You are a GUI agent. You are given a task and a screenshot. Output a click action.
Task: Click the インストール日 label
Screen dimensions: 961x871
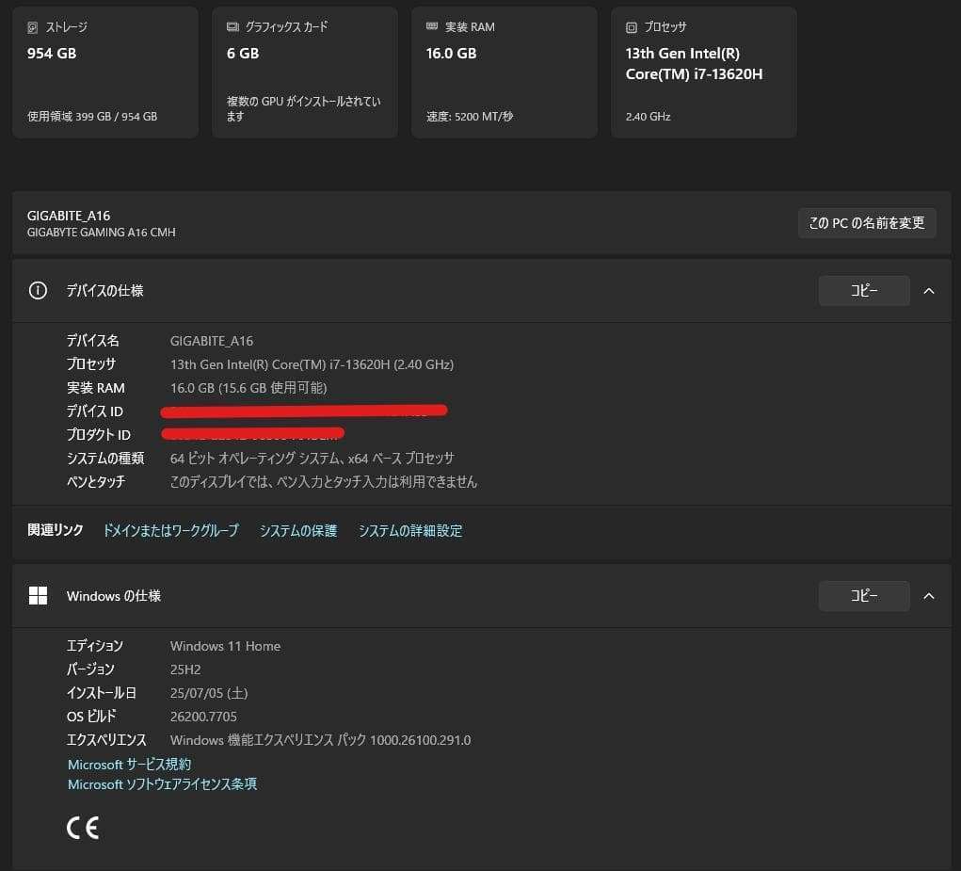coord(101,693)
